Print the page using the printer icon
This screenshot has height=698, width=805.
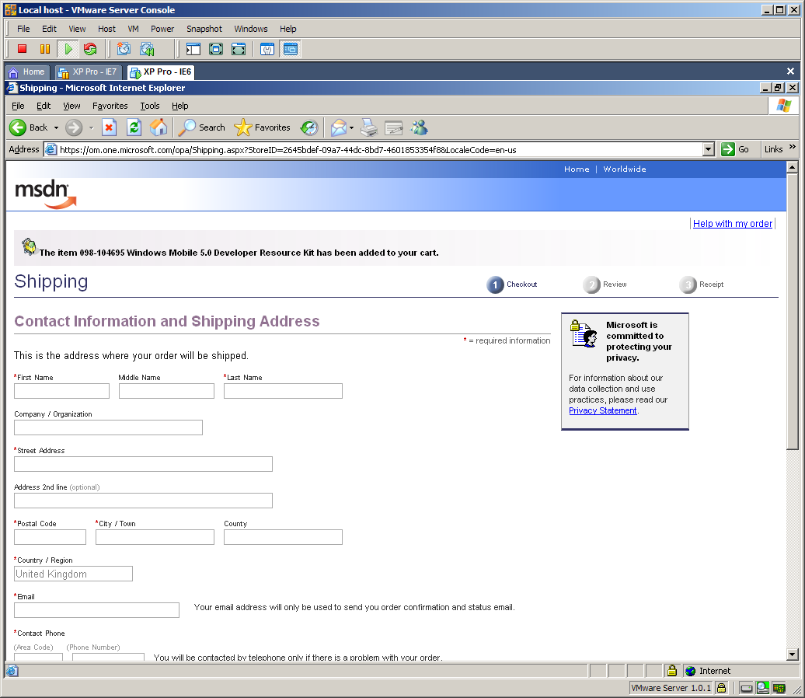(x=368, y=127)
